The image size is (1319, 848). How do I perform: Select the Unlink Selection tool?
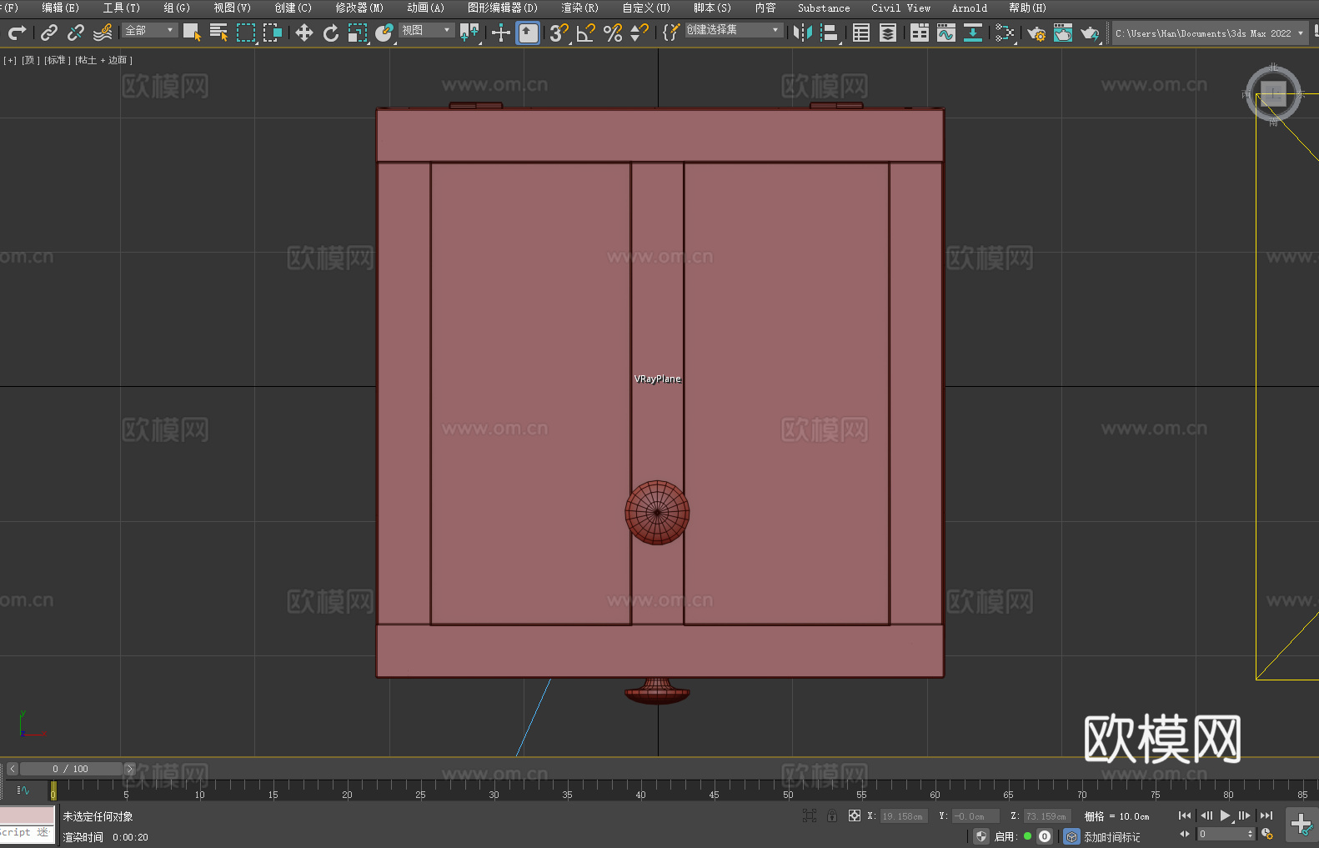pyautogui.click(x=76, y=33)
